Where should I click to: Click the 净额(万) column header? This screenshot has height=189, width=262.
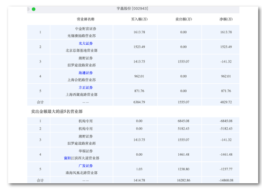click(226, 19)
